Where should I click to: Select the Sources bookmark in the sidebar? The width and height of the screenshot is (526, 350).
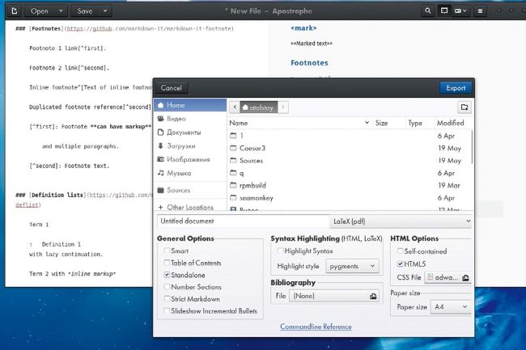tap(178, 191)
